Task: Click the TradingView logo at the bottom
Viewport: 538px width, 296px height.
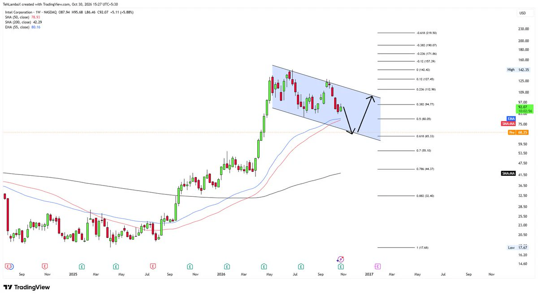Action: 26,288
